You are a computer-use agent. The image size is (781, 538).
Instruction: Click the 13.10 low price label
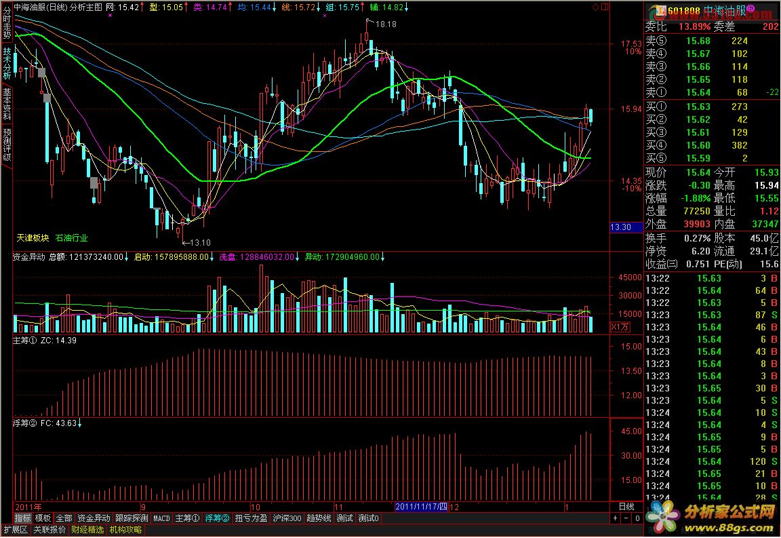point(200,243)
